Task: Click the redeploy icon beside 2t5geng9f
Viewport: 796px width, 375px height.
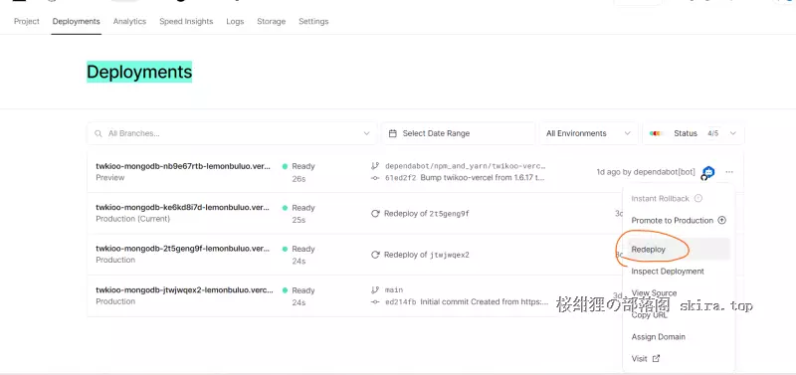Action: point(375,214)
